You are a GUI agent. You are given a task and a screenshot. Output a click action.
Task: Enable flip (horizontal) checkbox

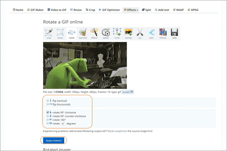tap(48, 104)
